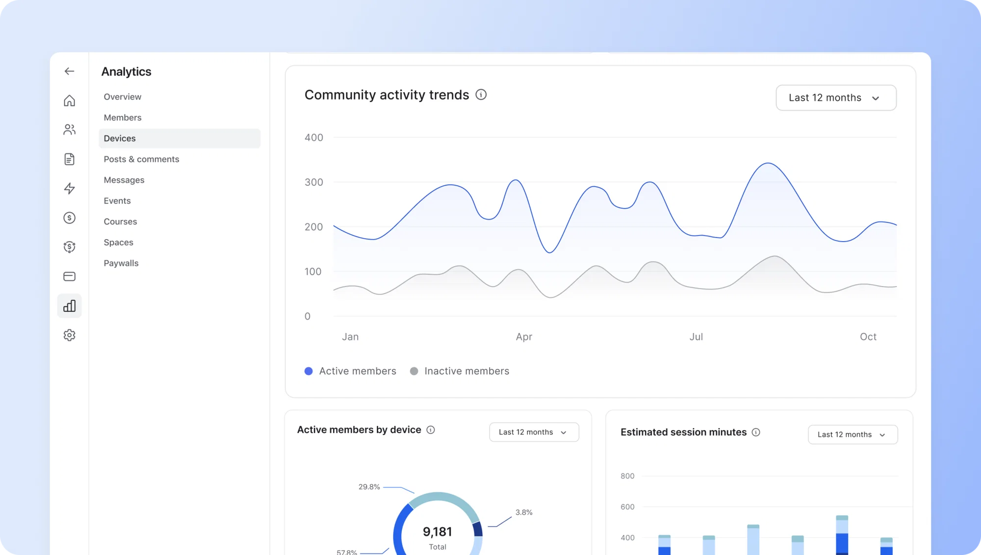Click the Analytics heading

coord(126,72)
